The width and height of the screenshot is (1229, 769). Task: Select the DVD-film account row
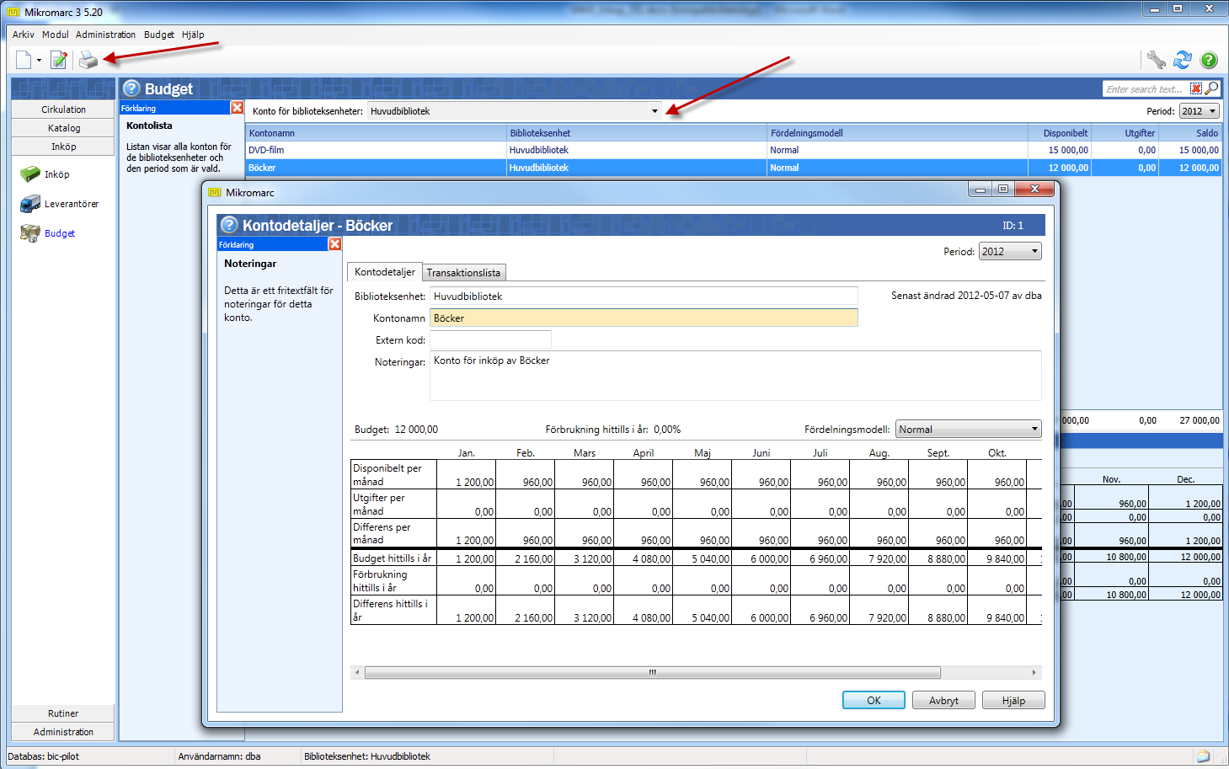click(733, 150)
